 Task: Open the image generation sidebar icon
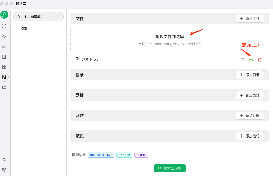(4, 47)
